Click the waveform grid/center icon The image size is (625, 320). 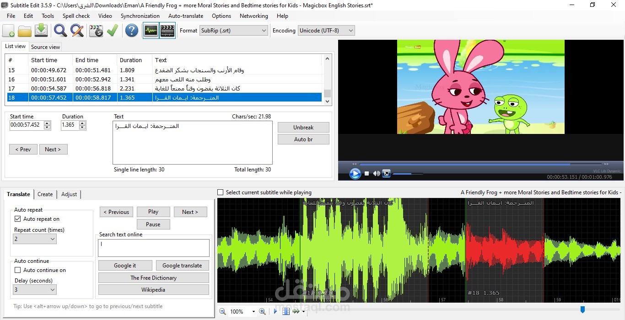(286, 311)
